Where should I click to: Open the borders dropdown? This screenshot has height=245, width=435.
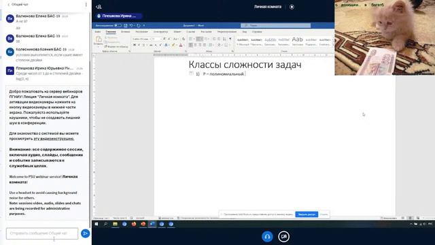[230, 45]
